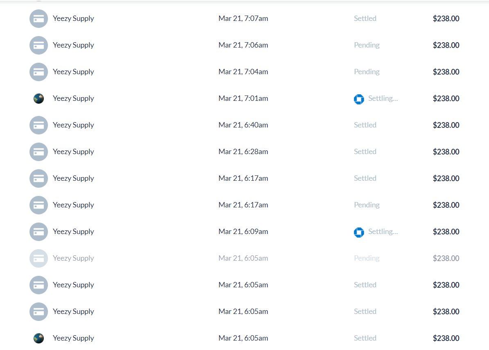This screenshot has height=350, width=489.
Task: Click the Chase logo on the 6:09am row
Action: click(x=359, y=232)
